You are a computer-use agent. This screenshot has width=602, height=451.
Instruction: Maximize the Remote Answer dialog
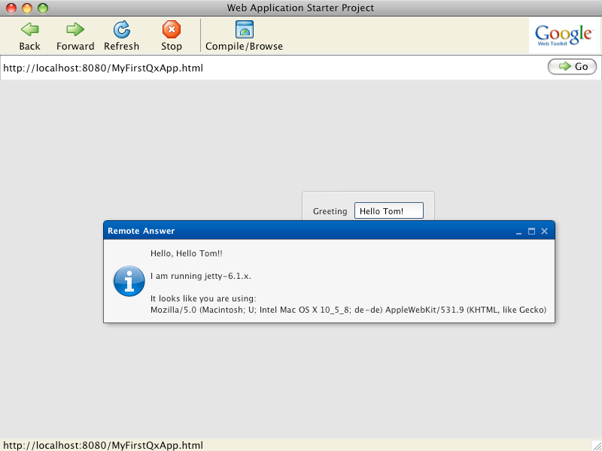tap(531, 232)
